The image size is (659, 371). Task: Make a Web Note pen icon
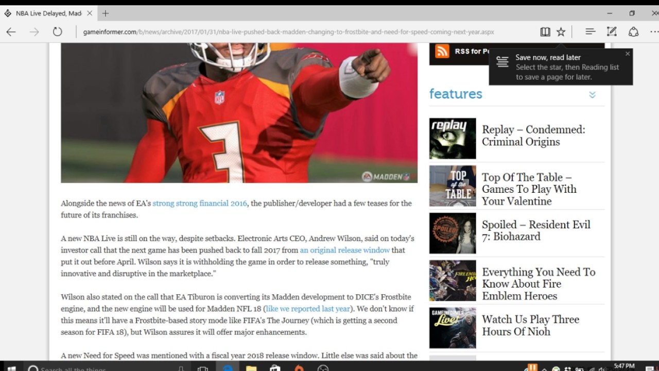pos(612,32)
